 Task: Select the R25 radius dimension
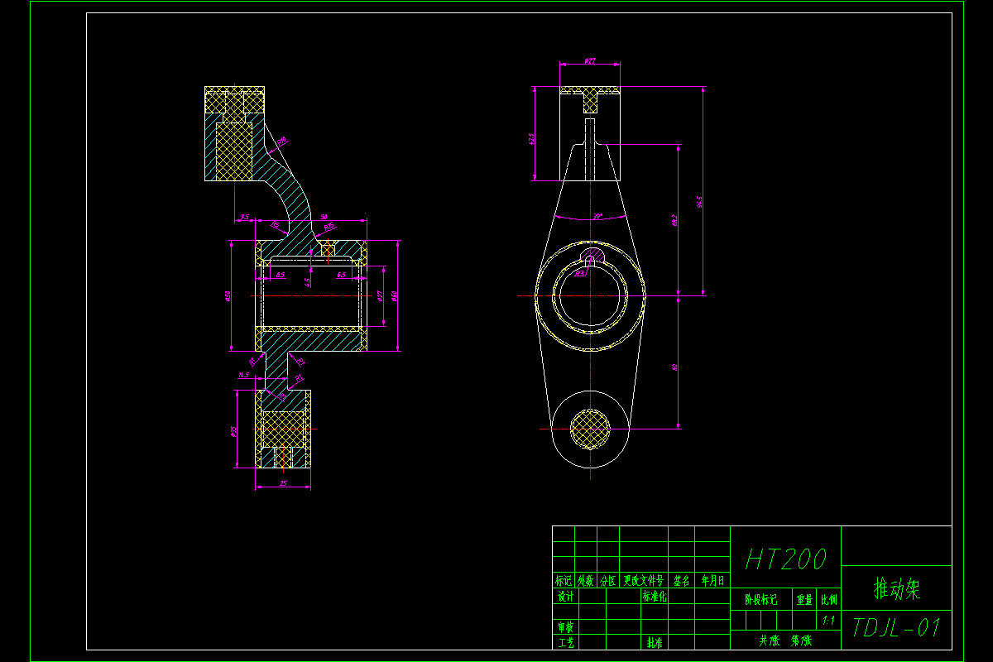click(329, 226)
